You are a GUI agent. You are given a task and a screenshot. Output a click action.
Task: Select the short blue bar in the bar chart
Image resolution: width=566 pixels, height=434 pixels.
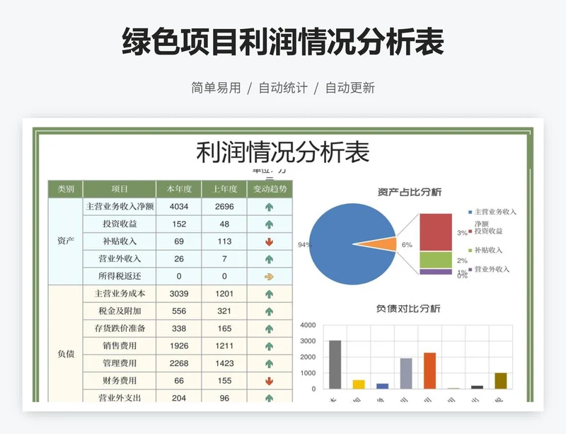point(382,387)
